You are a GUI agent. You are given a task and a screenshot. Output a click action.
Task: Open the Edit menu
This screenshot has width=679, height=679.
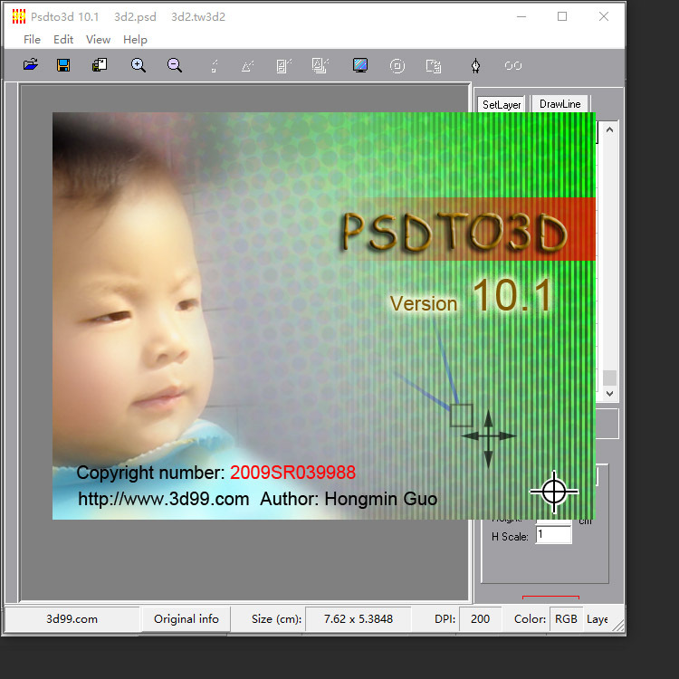coord(63,40)
